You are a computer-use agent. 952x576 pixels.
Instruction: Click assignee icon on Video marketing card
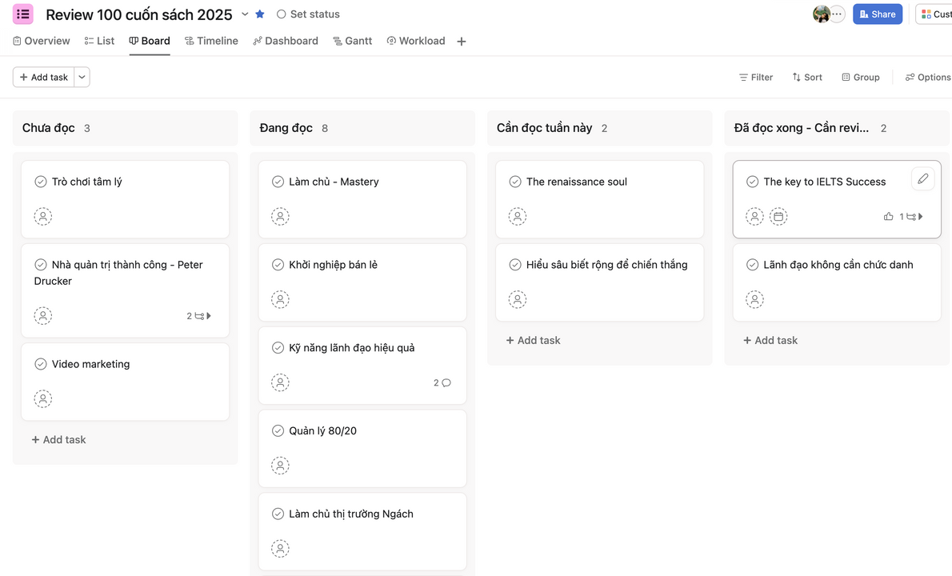tap(43, 398)
